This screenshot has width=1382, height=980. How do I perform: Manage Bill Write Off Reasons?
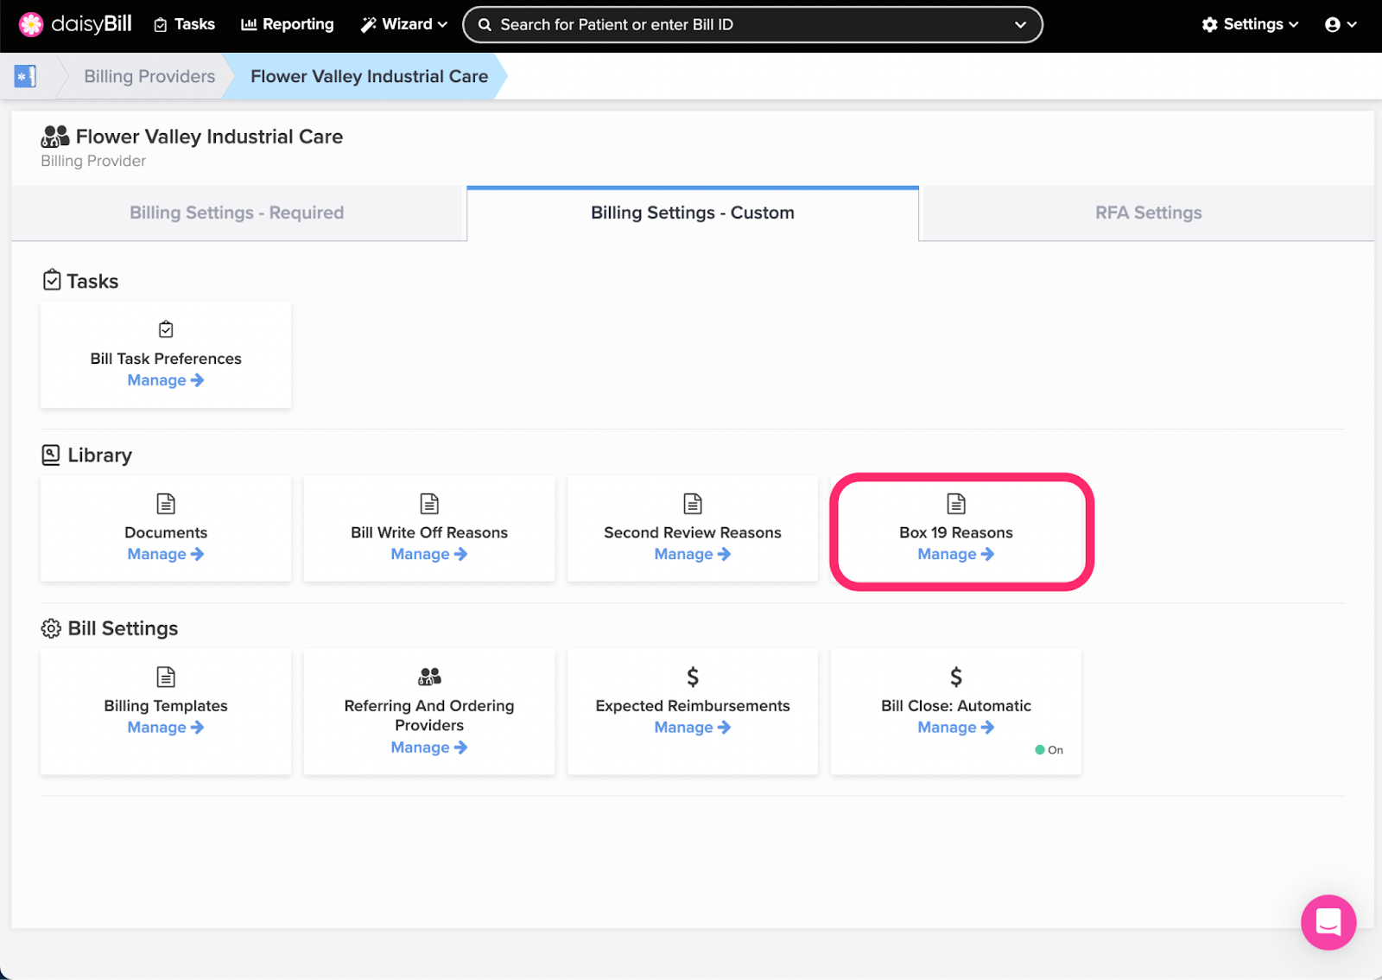click(429, 554)
